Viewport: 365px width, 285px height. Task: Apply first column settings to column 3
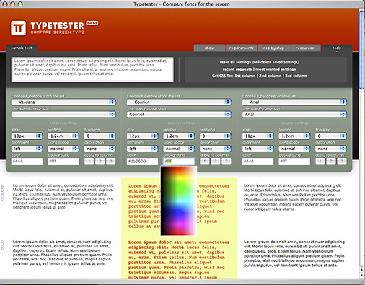click(110, 161)
